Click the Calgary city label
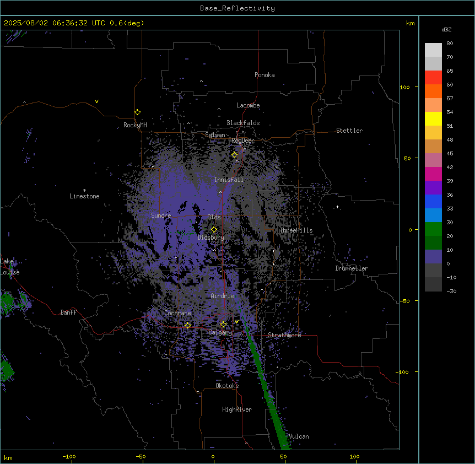Image resolution: width=475 pixels, height=464 pixels. point(220,332)
